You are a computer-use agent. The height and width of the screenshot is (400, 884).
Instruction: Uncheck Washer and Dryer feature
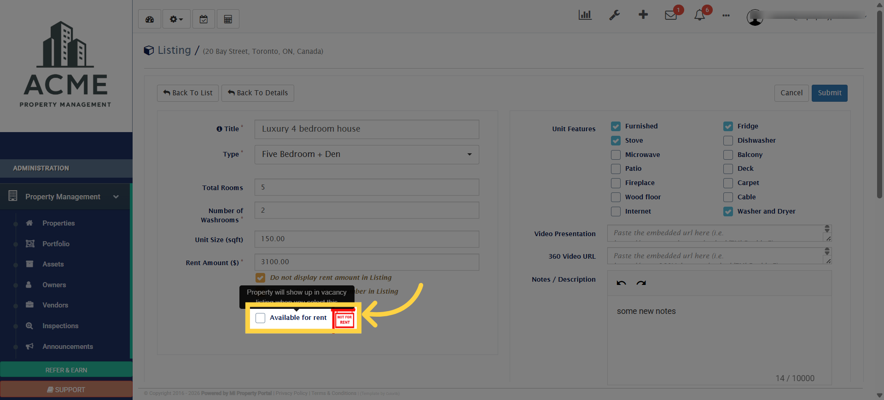(x=728, y=211)
